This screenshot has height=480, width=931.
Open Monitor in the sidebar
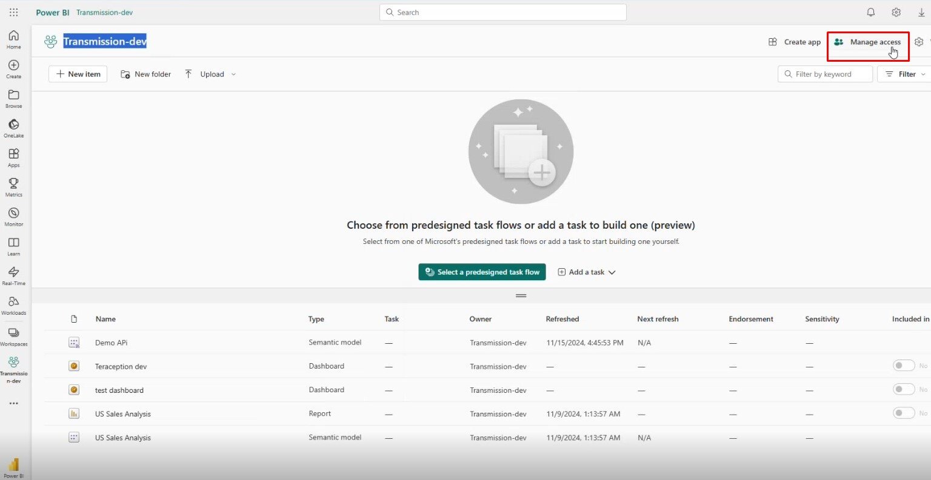(x=13, y=217)
